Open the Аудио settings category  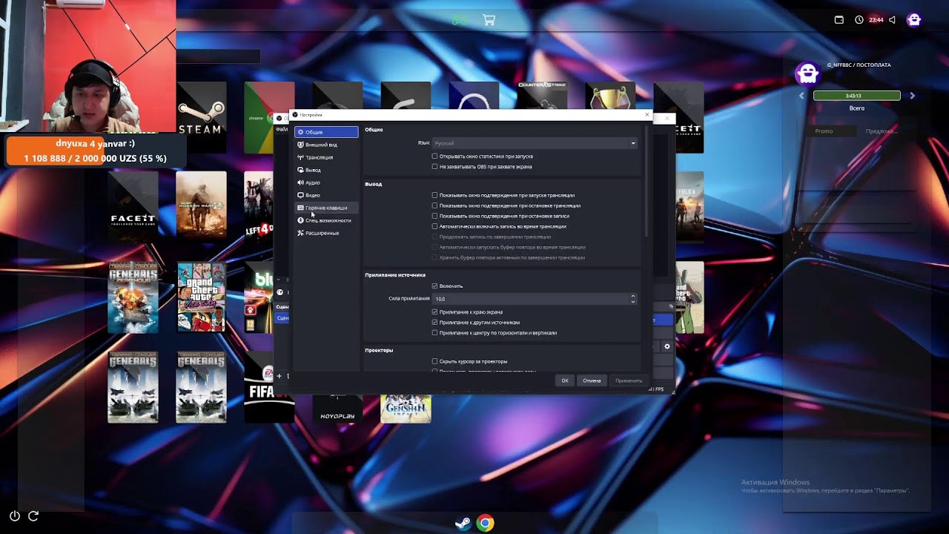(326, 182)
